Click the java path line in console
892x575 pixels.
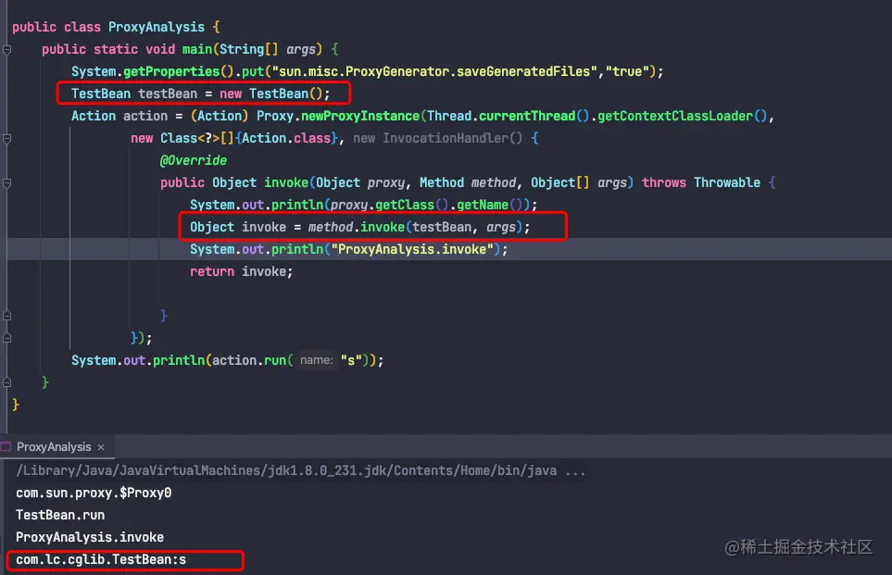[300, 471]
